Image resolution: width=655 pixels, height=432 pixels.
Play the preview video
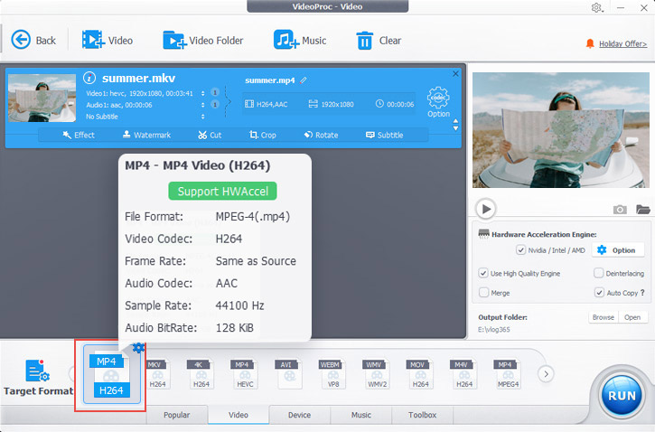point(486,209)
